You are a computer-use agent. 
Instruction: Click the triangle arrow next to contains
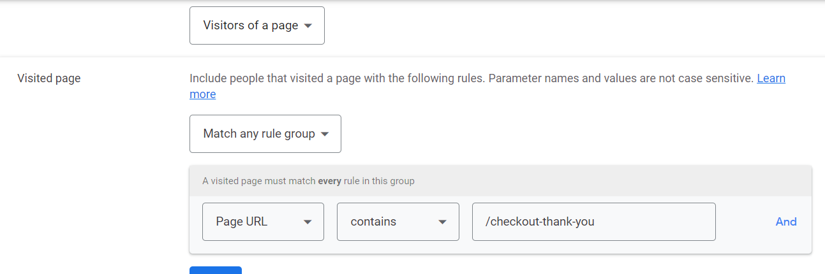tap(442, 222)
